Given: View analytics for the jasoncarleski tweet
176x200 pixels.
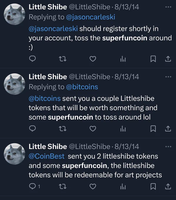Looking at the screenshot, I should 123,59.
